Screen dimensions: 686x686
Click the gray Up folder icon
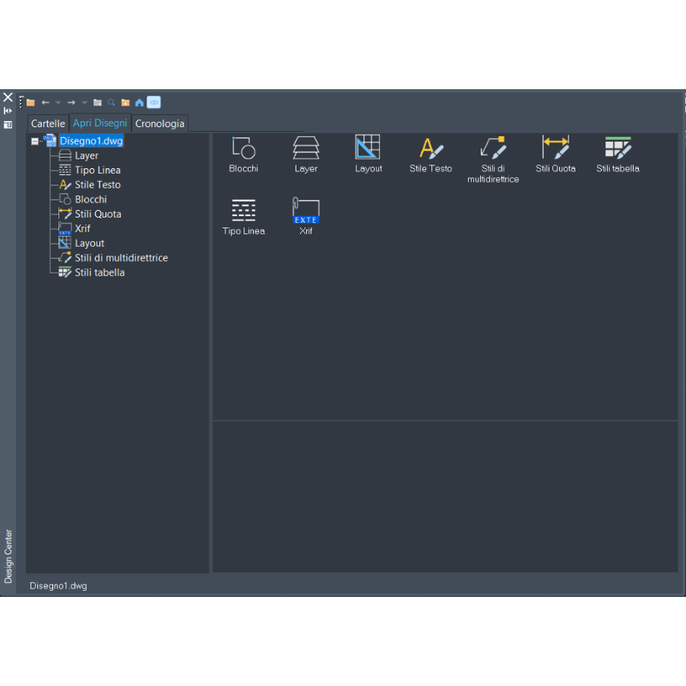98,102
